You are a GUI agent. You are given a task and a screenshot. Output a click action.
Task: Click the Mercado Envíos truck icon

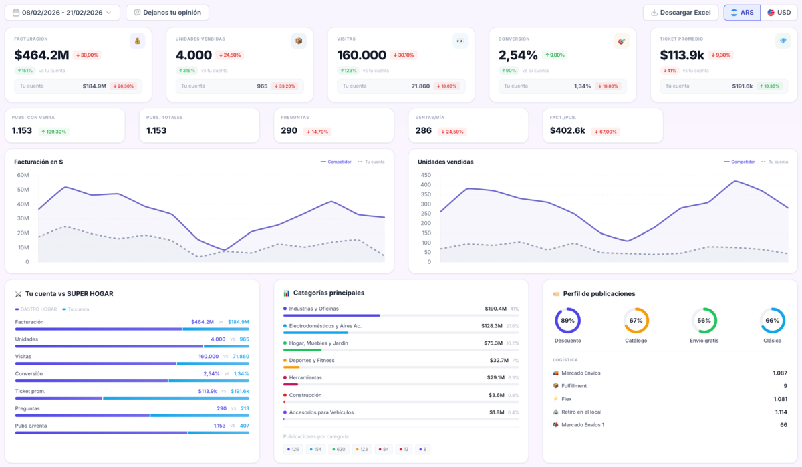click(x=556, y=373)
